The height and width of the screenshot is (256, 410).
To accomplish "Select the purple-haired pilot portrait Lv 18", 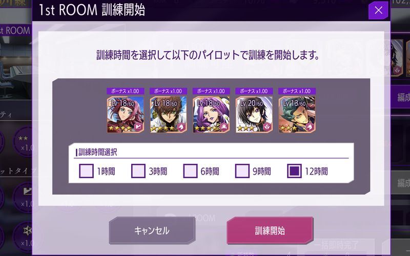I will coord(211,114).
